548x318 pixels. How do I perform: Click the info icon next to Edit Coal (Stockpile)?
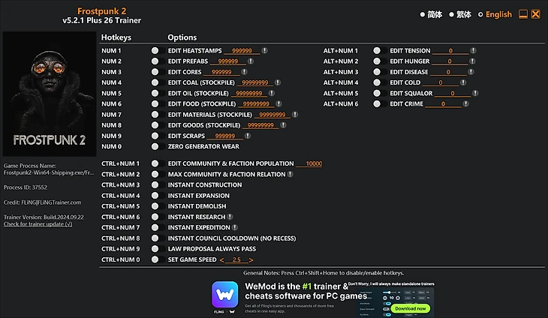click(x=278, y=82)
